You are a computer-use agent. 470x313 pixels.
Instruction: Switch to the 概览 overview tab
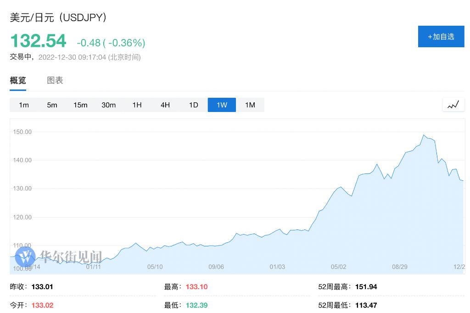coord(18,80)
